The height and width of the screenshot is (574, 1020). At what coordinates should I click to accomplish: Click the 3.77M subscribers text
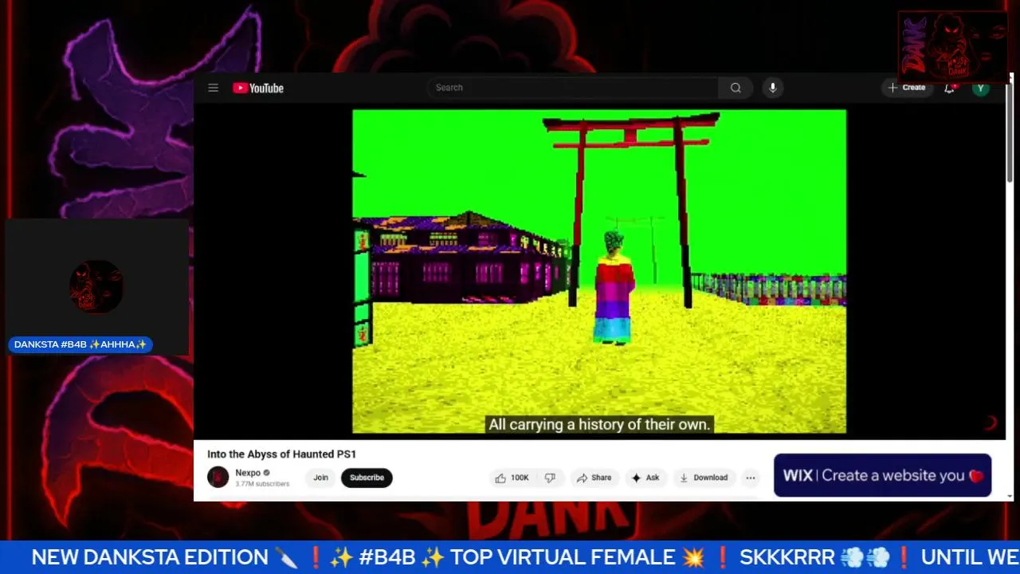click(x=262, y=484)
